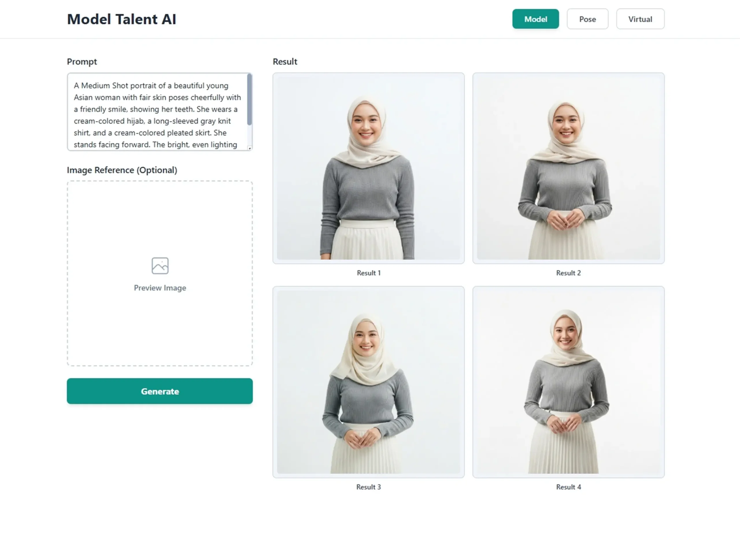Switch to the Model tab
Screen dimensions: 740x555
pyautogui.click(x=535, y=19)
